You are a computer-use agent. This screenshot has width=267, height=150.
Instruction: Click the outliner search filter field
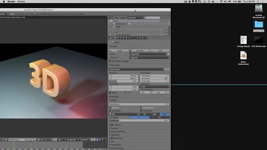click(x=152, y=17)
